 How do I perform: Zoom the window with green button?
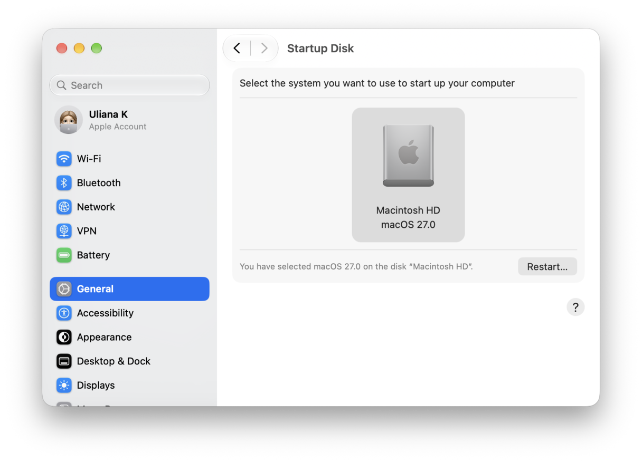tap(96, 49)
